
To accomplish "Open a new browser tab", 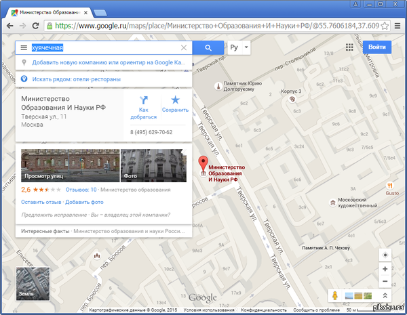I will (x=100, y=13).
